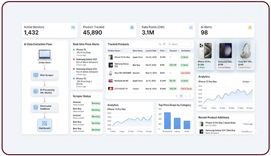Image resolution: width=271 pixels, height=156 pixels.
Task: Sort by the Product Name column
Action: click(x=115, y=51)
